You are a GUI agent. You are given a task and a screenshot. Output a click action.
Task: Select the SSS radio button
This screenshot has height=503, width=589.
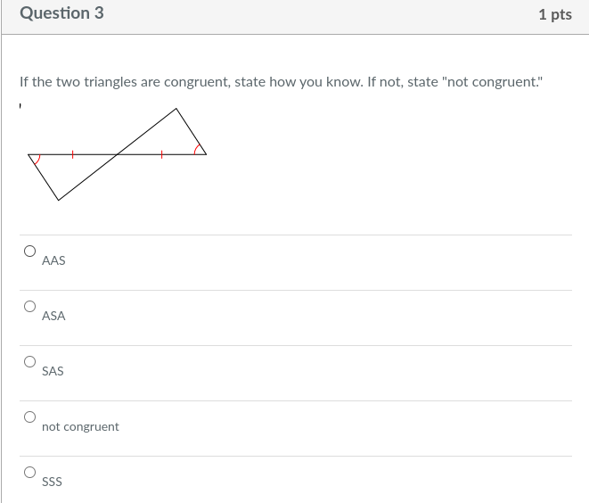tap(29, 472)
